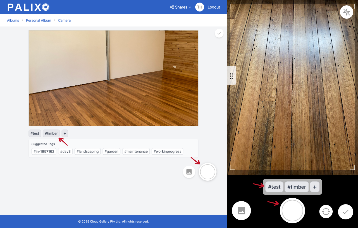358x228 pixels.
Task: Confirm capture with the checkmark icon
Action: click(345, 212)
